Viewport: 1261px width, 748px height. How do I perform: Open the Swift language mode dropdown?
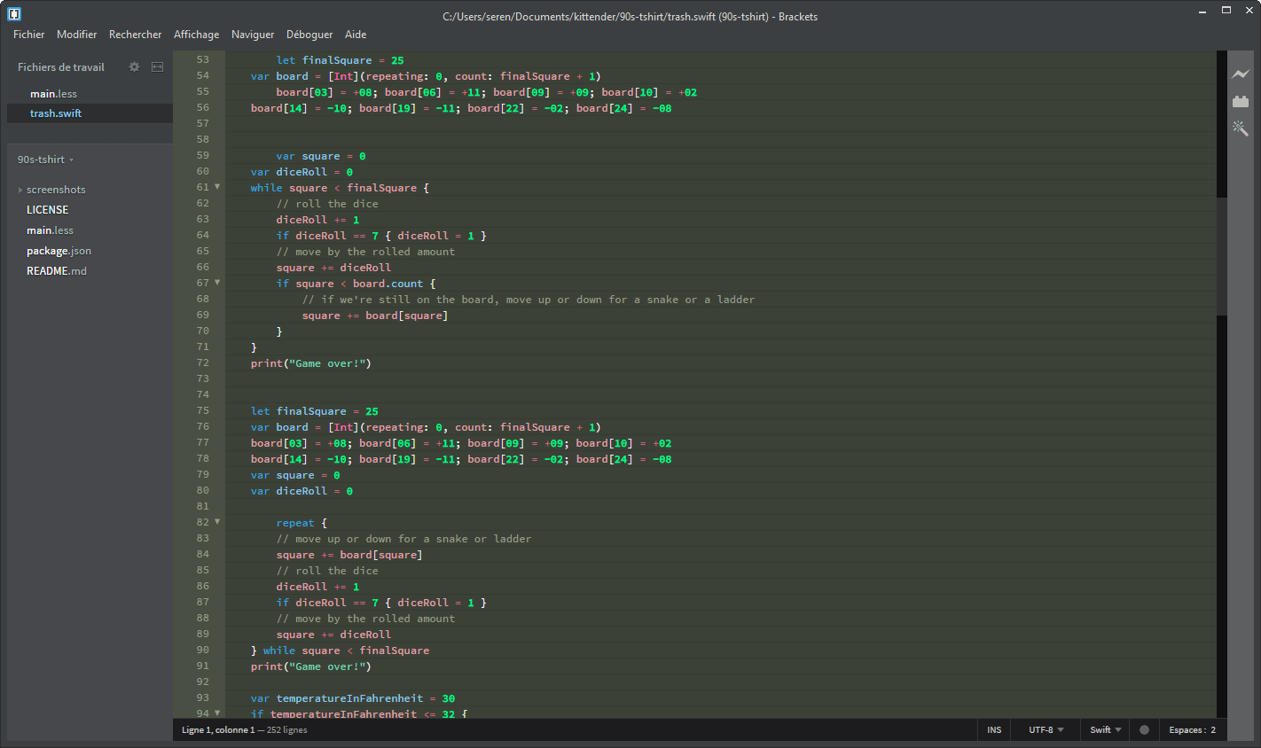pyautogui.click(x=1102, y=729)
